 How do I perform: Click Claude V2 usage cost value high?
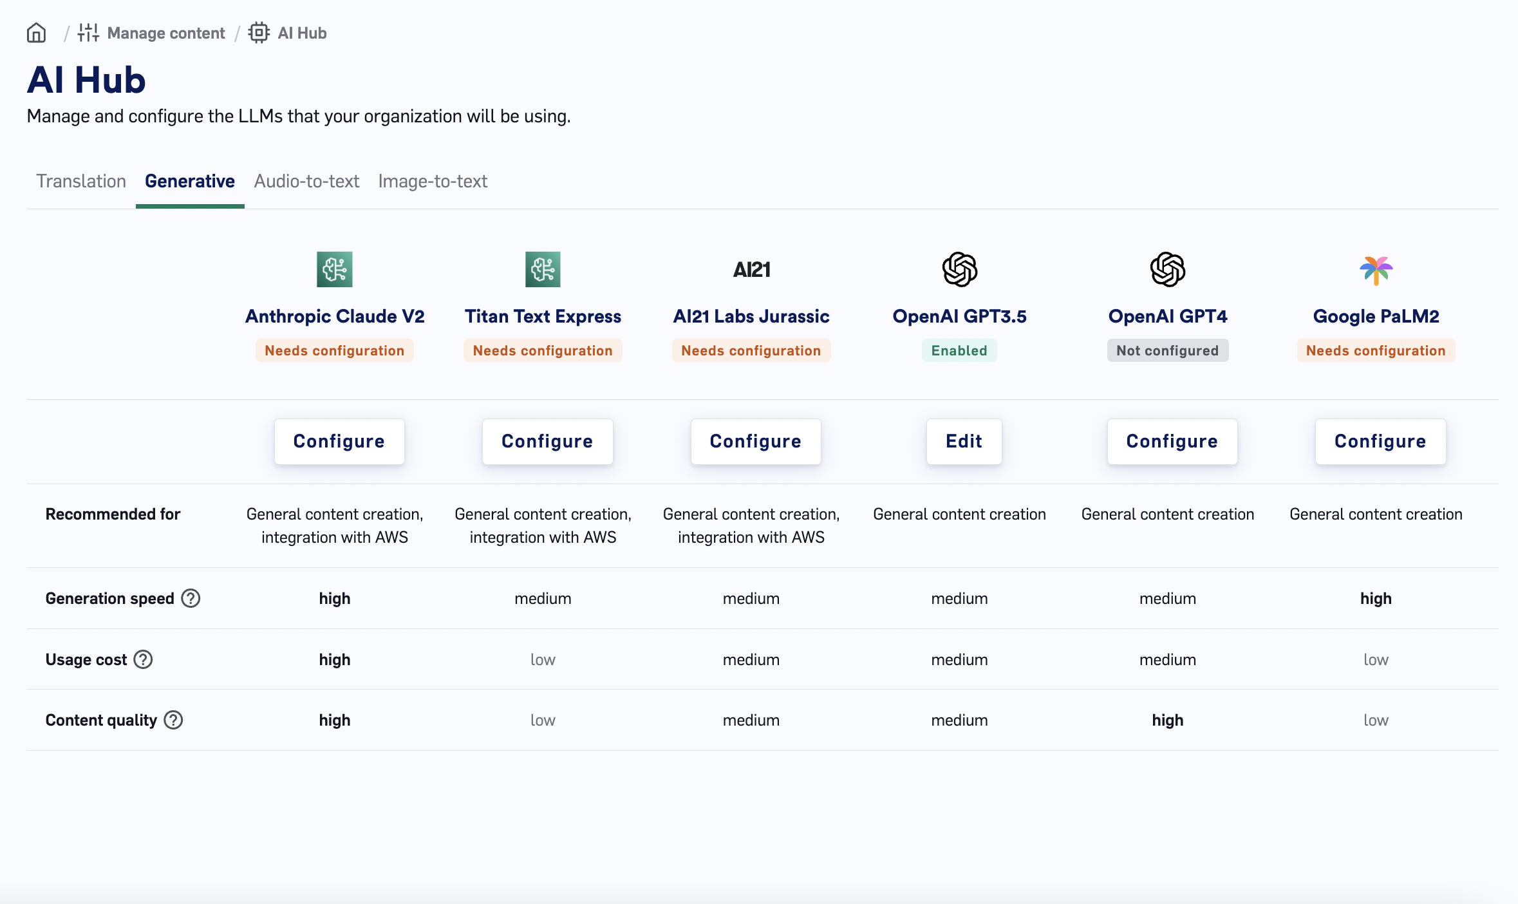pos(335,659)
